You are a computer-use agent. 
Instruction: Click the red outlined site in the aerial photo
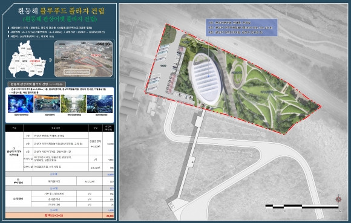pyautogui.click(x=88, y=62)
